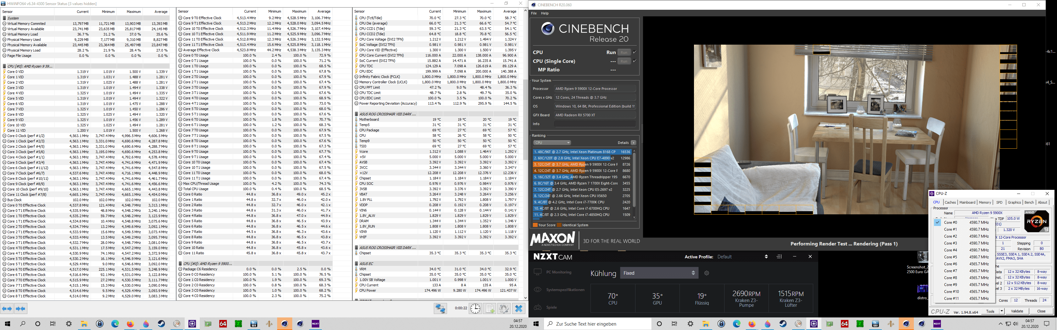Select Core #6 in CPU-Z core menu
The image size is (1057, 330).
coord(964,264)
